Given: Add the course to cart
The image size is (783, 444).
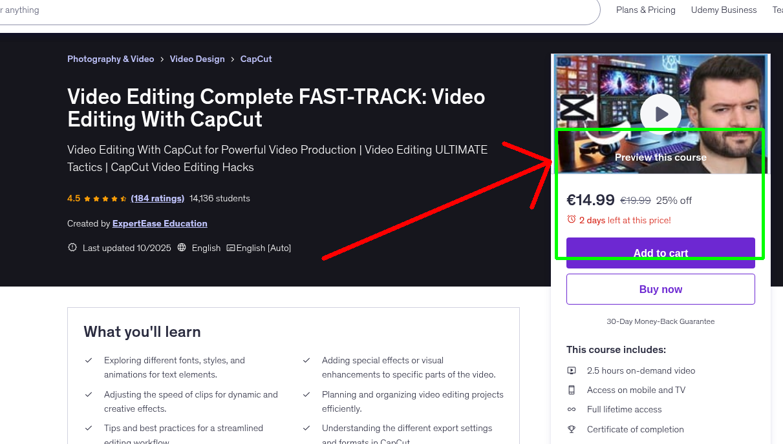Looking at the screenshot, I should (660, 253).
